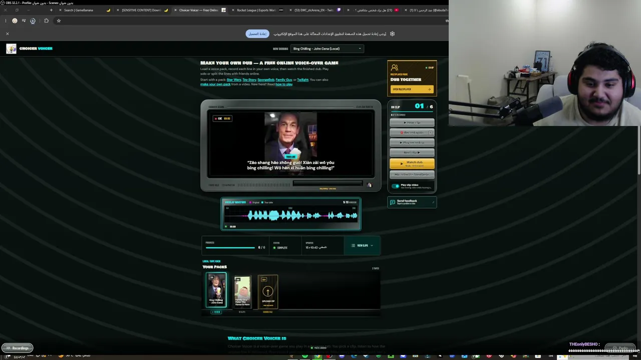Open the Star Wars pack link
Viewport: 641px width, 360px height.
(234, 79)
